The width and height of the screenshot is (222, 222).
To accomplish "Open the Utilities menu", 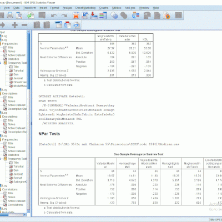I will coord(117,8).
